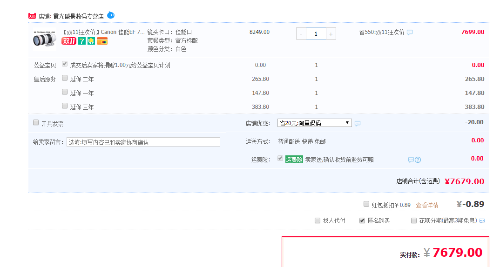Click the -20.00 discount amount

[474, 122]
